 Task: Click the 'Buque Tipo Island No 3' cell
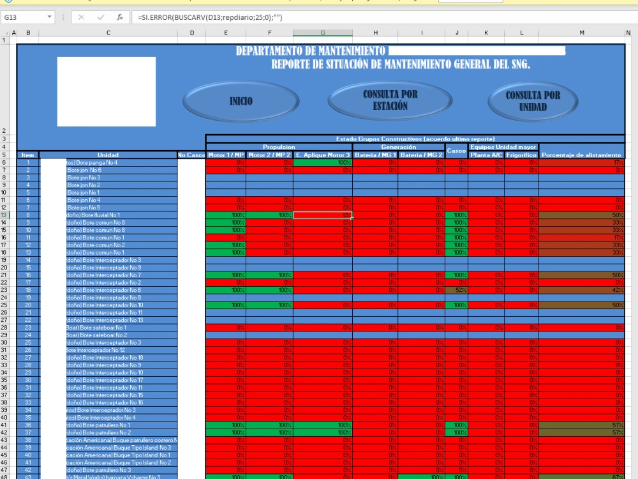tap(109, 447)
